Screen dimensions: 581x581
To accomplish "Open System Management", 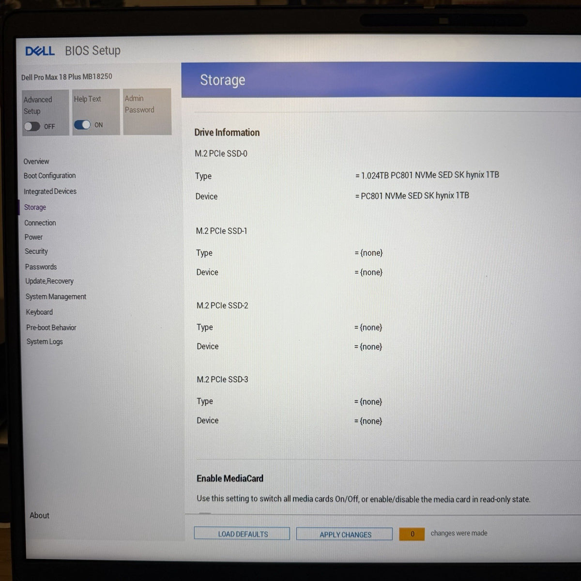I will tap(56, 297).
